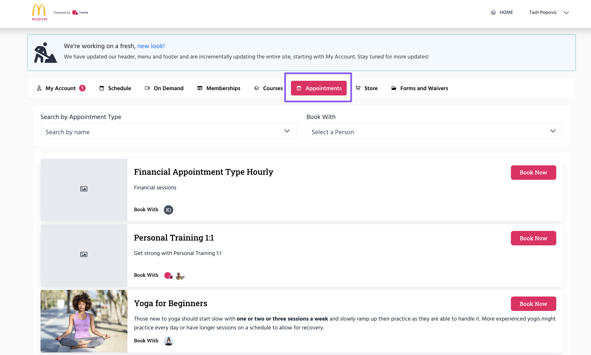591x355 pixels.
Task: Open the Select a Person dropdown
Action: (x=434, y=131)
